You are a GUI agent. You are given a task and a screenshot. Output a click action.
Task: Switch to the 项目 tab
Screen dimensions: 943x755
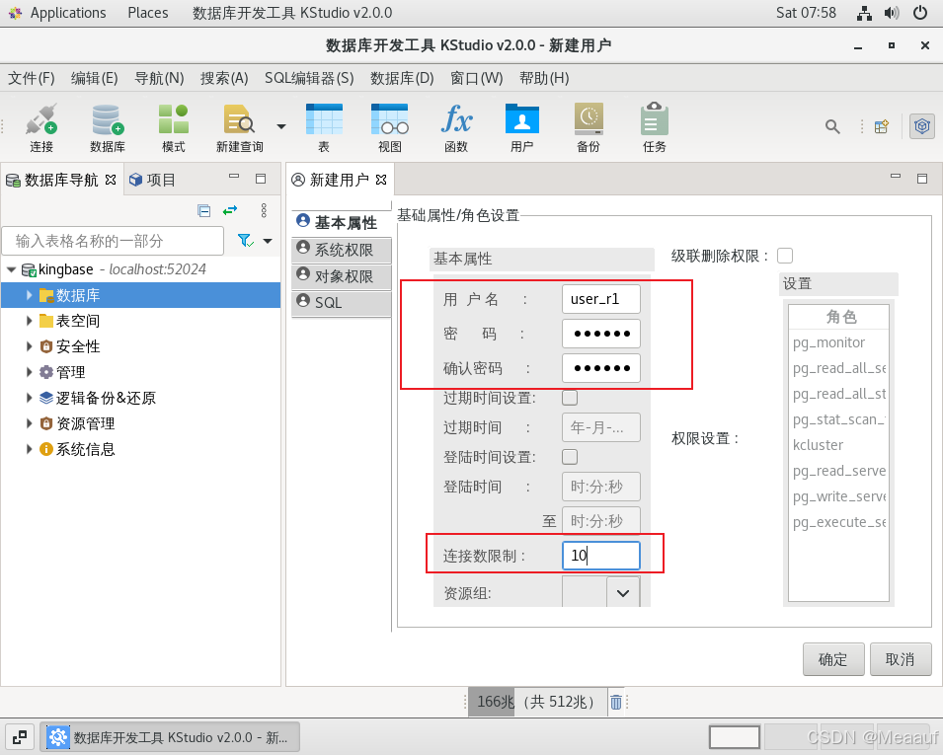click(153, 180)
